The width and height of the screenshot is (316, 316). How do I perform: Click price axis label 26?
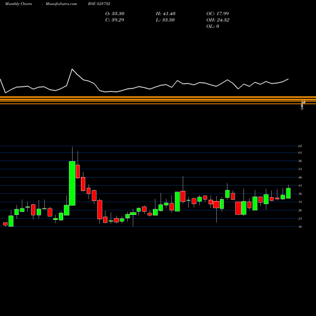[x=300, y=210]
